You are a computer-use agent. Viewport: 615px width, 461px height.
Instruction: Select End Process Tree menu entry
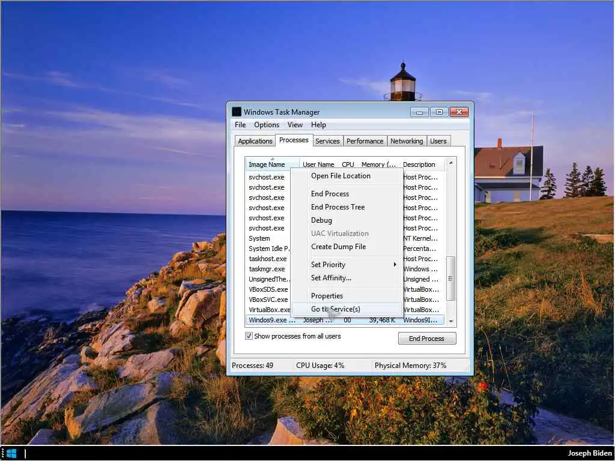pos(347,207)
